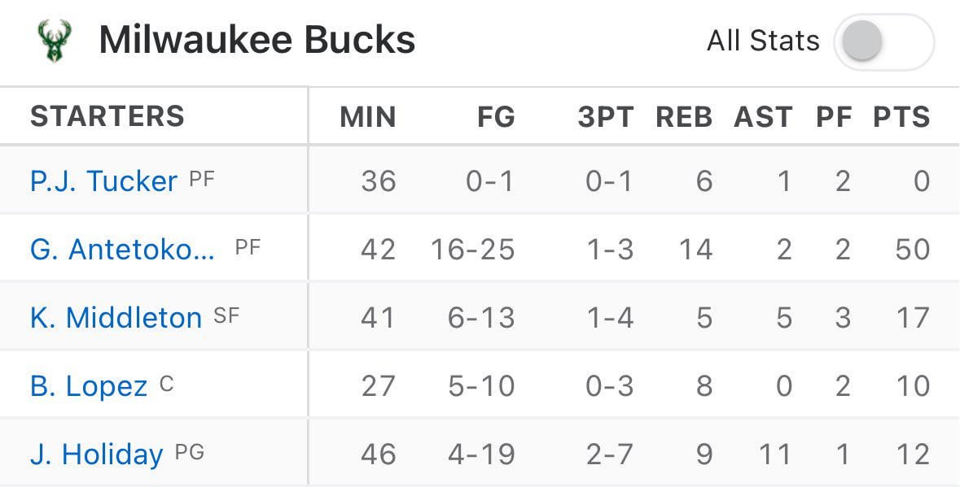Click Holiday's 11 assists value
The image size is (960, 487).
[x=774, y=454]
